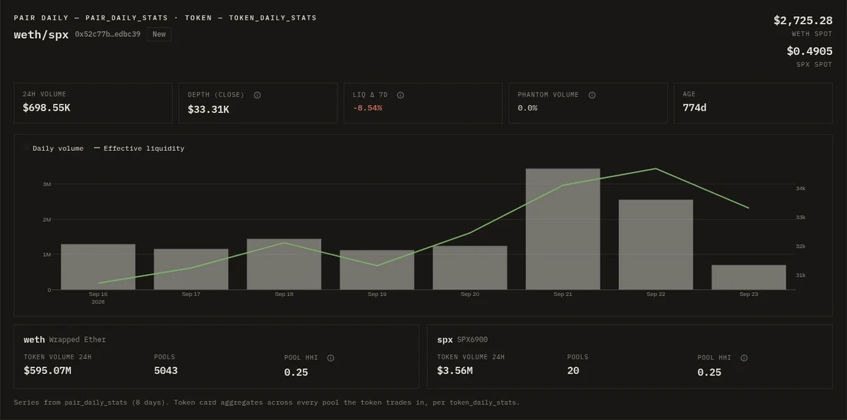Select the WETH spot price $2,725.28
This screenshot has width=847, height=420.
[x=803, y=20]
